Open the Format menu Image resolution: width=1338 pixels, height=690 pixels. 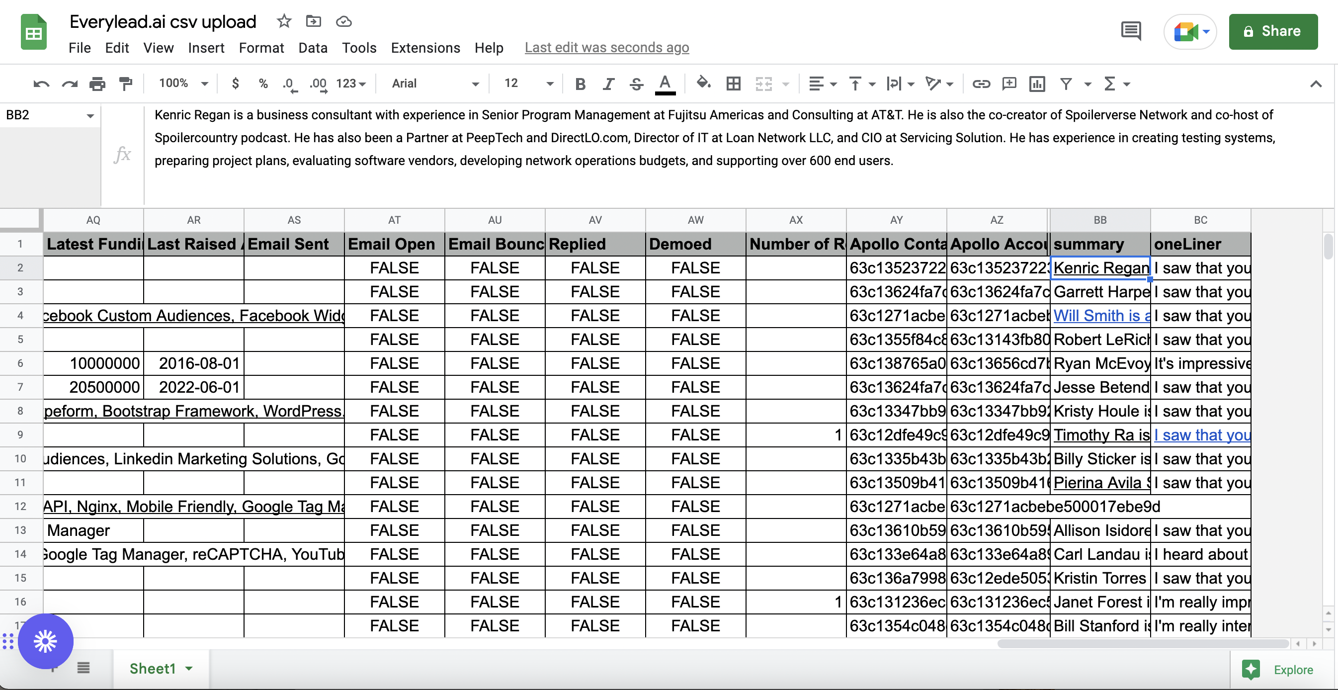click(261, 48)
